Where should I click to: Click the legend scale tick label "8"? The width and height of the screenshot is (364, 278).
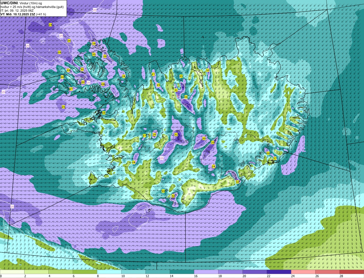(98, 276)
